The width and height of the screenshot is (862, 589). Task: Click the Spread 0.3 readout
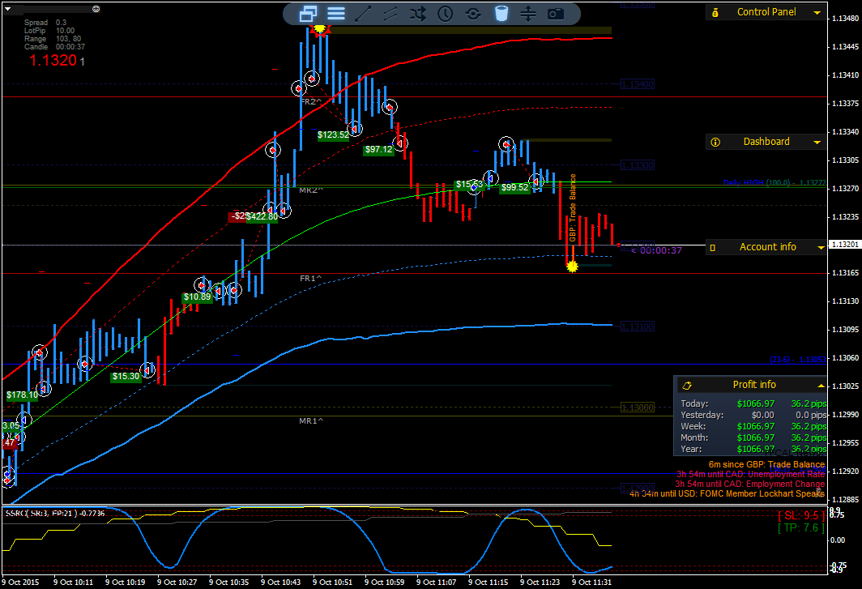tap(45, 23)
